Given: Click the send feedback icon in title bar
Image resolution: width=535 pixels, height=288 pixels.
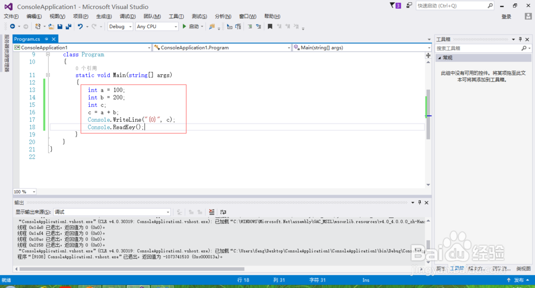Looking at the screenshot, I should pos(409,5).
